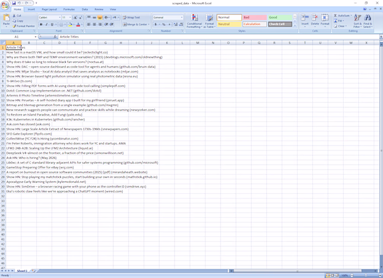The height and width of the screenshot is (278, 383).
Task: Apply the Neutral cell style
Action: tap(229, 24)
